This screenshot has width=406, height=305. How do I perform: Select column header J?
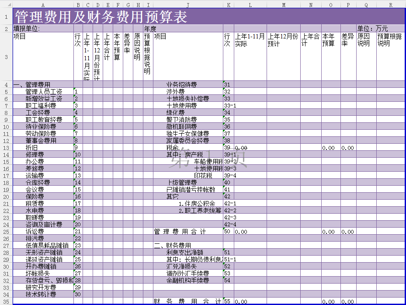[187, 5]
